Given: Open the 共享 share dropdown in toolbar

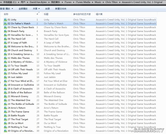Looking at the screenshot, I should [x=36, y=9].
